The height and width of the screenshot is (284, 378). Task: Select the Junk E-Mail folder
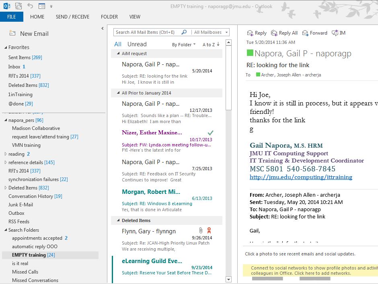(x=21, y=205)
